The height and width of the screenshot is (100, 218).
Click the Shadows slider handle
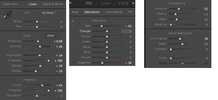click(x=48, y=61)
